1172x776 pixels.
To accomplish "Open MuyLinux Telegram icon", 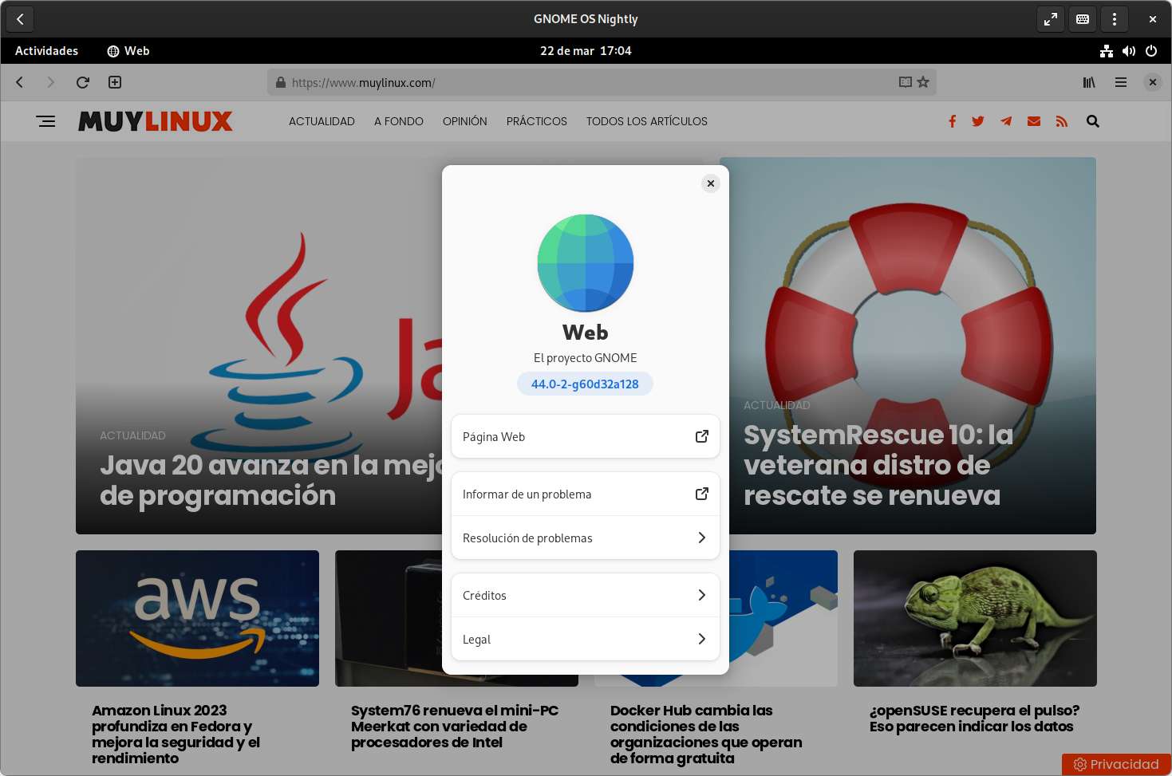I will coord(1006,121).
